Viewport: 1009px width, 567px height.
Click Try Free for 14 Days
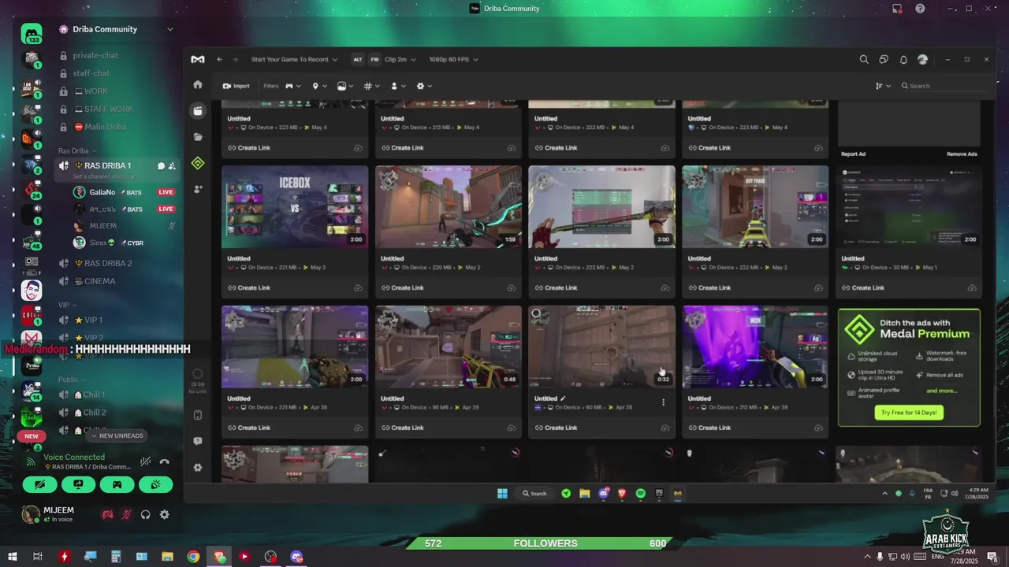909,413
